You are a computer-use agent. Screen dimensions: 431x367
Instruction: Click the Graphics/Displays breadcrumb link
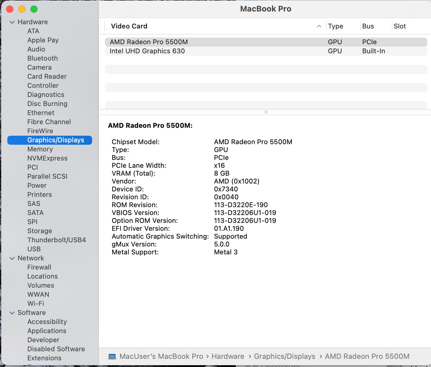pos(284,356)
